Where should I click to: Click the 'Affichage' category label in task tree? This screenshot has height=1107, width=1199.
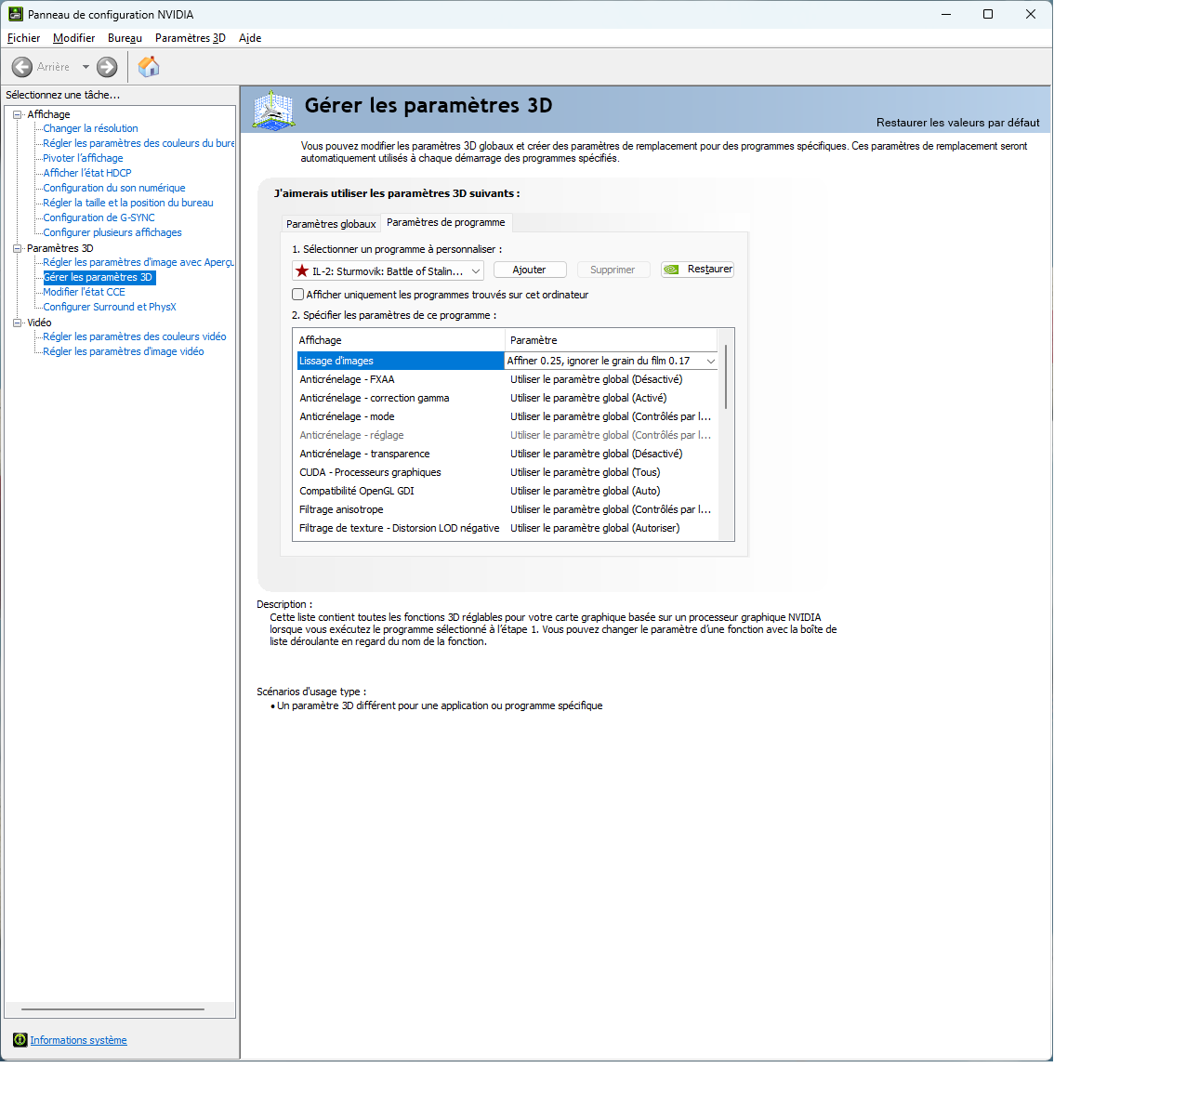pyautogui.click(x=48, y=114)
